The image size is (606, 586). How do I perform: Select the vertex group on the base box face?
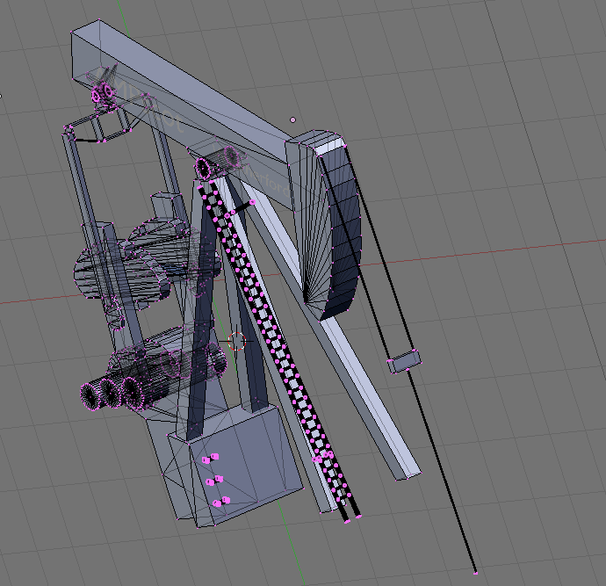[x=213, y=481]
